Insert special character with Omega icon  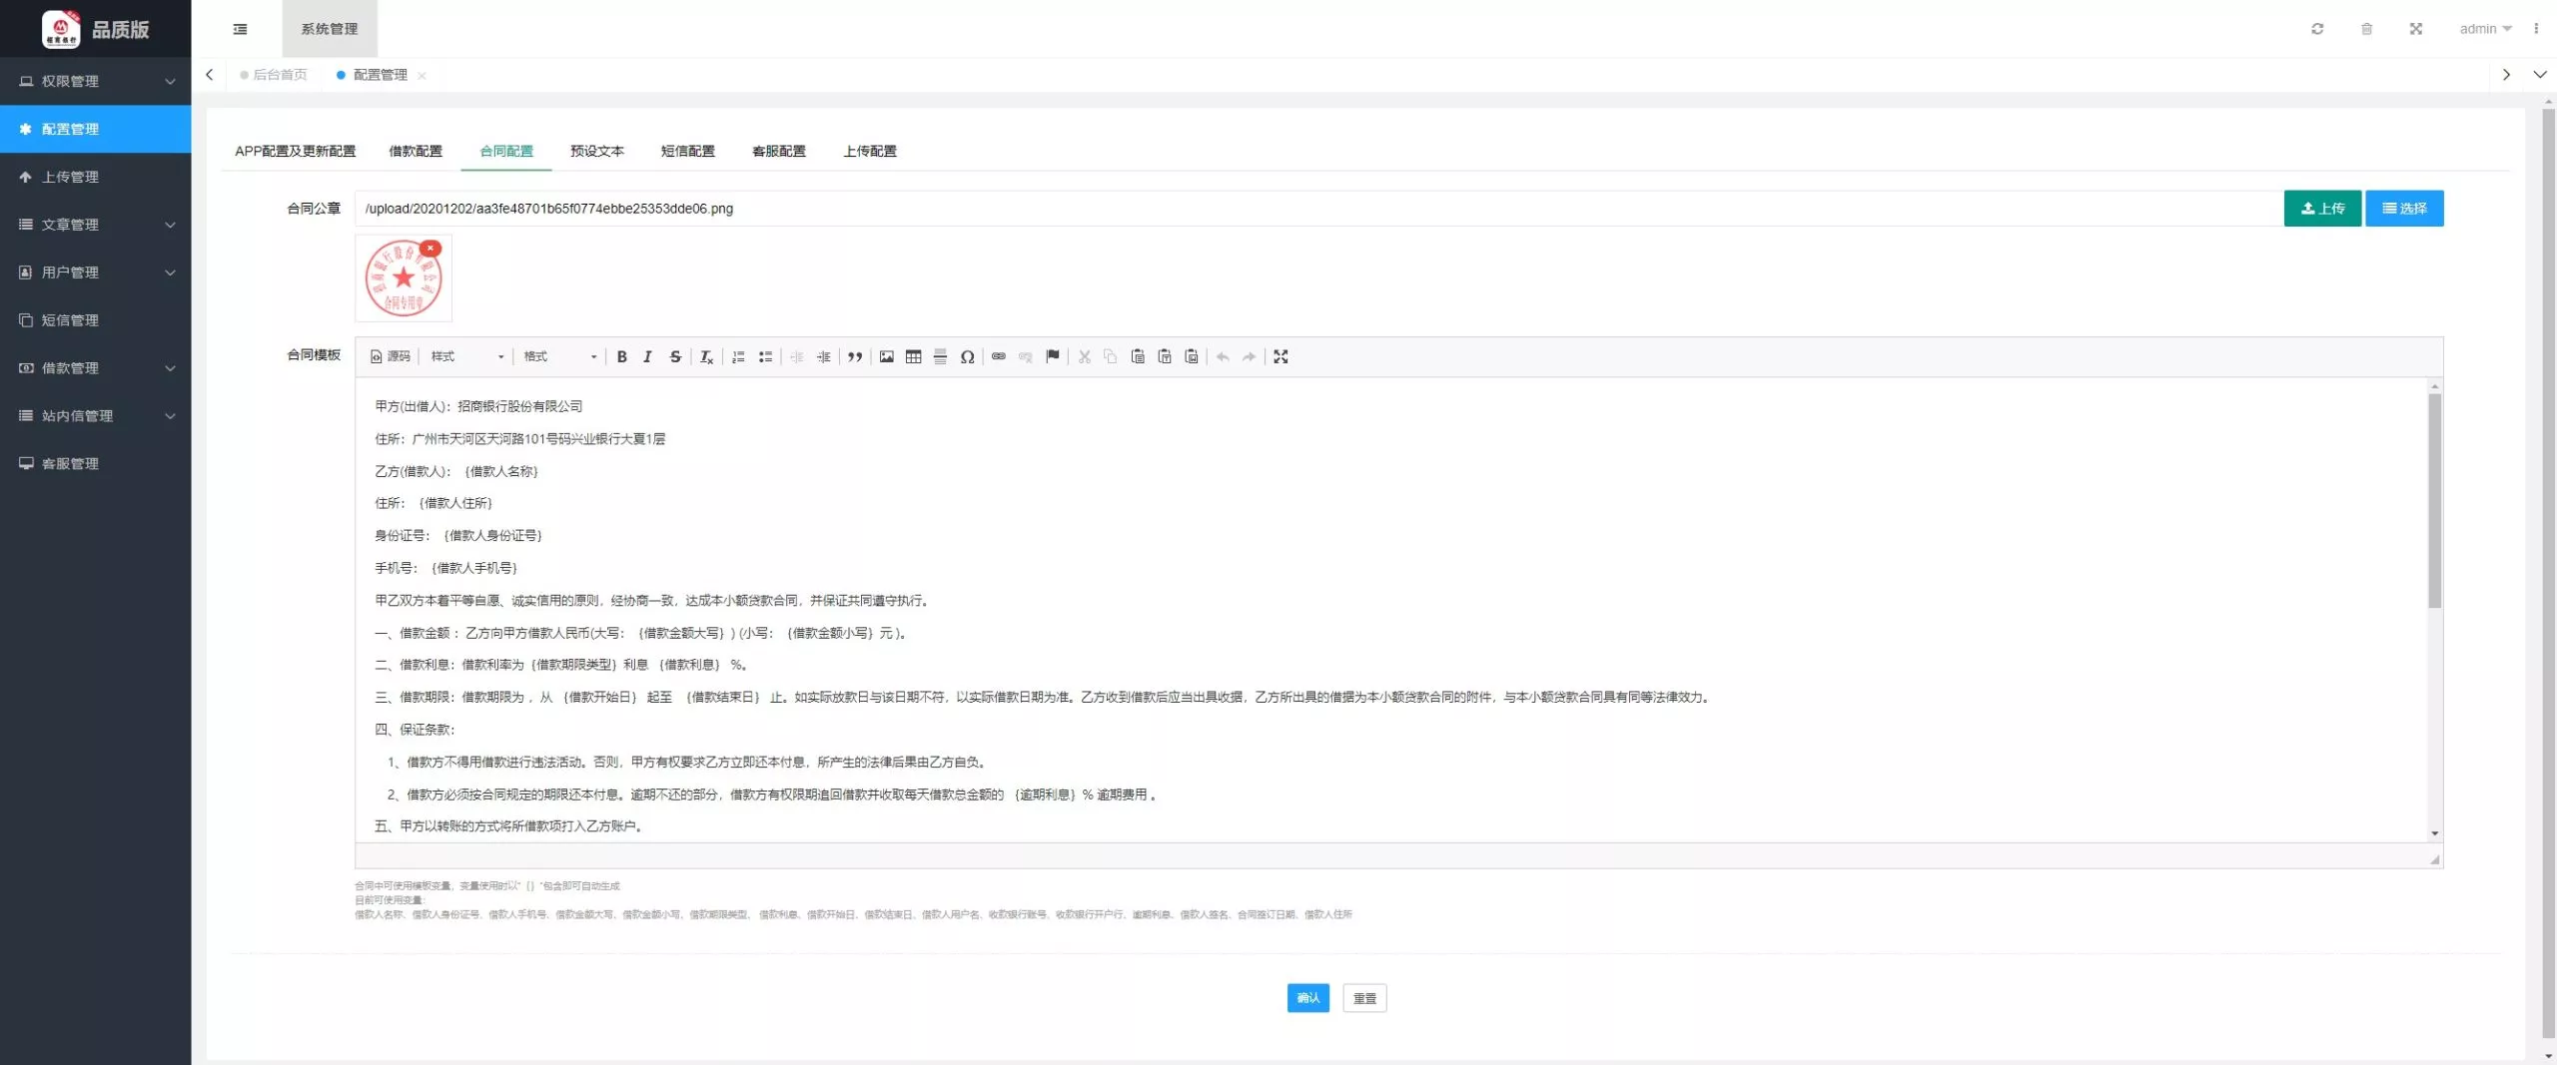pyautogui.click(x=967, y=356)
